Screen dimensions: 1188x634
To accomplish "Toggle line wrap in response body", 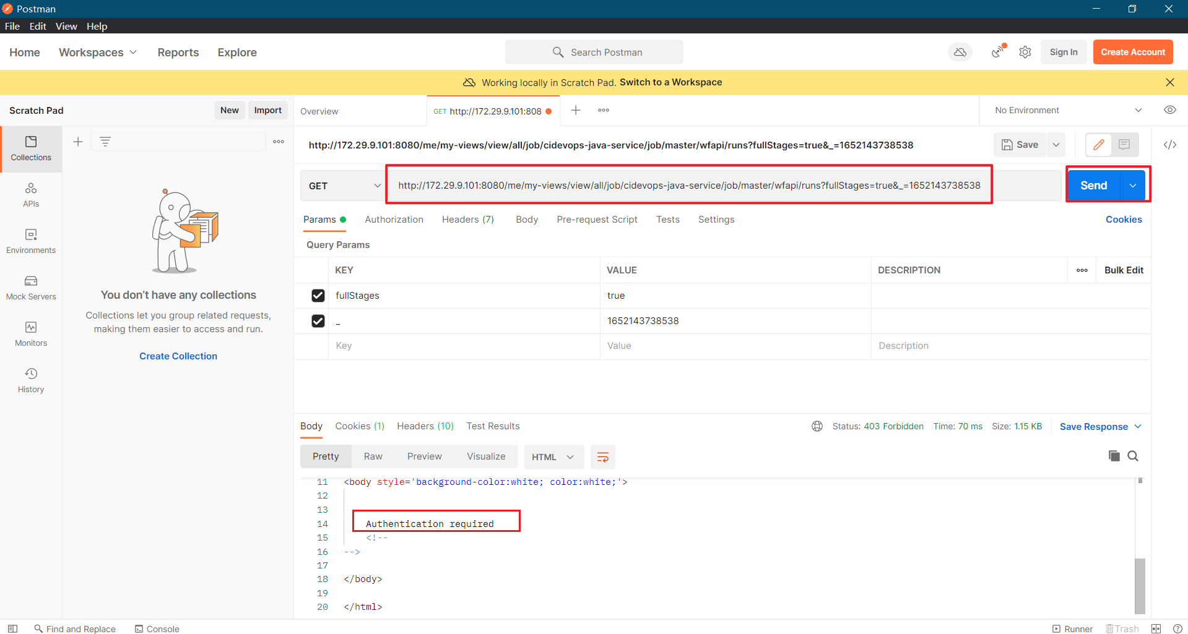I will (x=603, y=457).
